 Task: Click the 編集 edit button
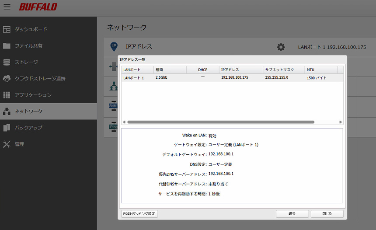pyautogui.click(x=292, y=214)
